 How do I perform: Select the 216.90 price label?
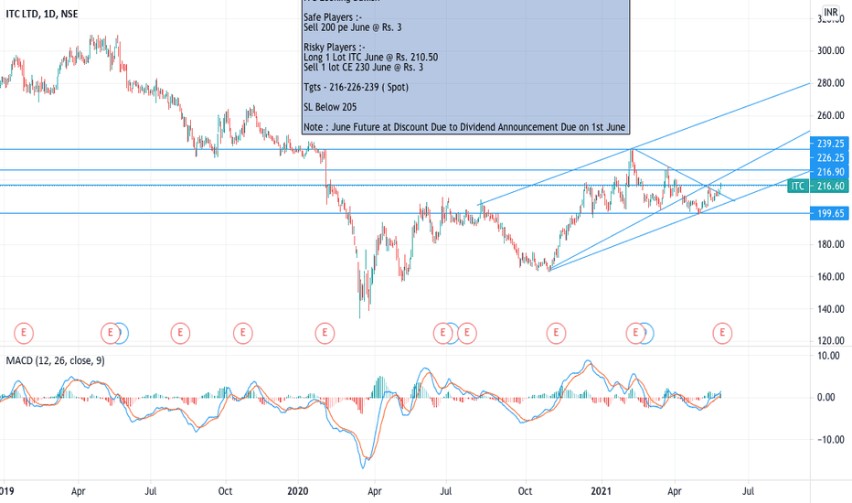point(830,172)
